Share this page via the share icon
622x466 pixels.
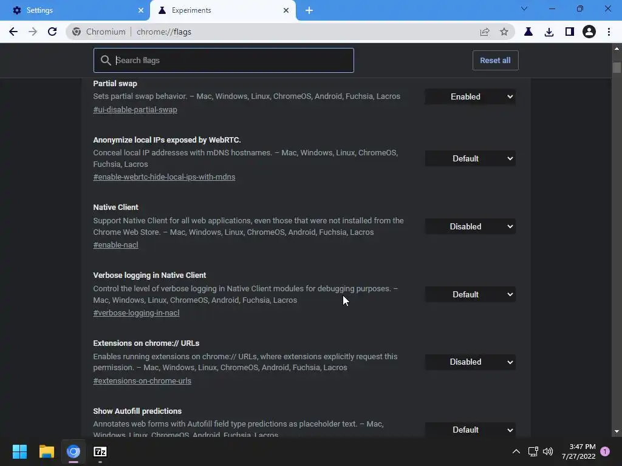click(484, 32)
